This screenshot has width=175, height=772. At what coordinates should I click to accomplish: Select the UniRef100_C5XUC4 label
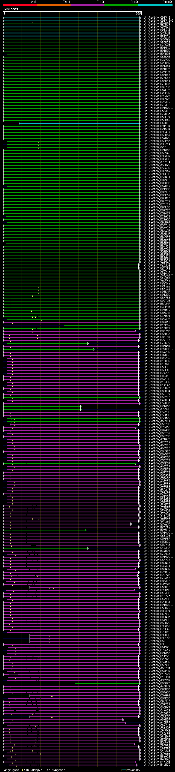coord(157,27)
